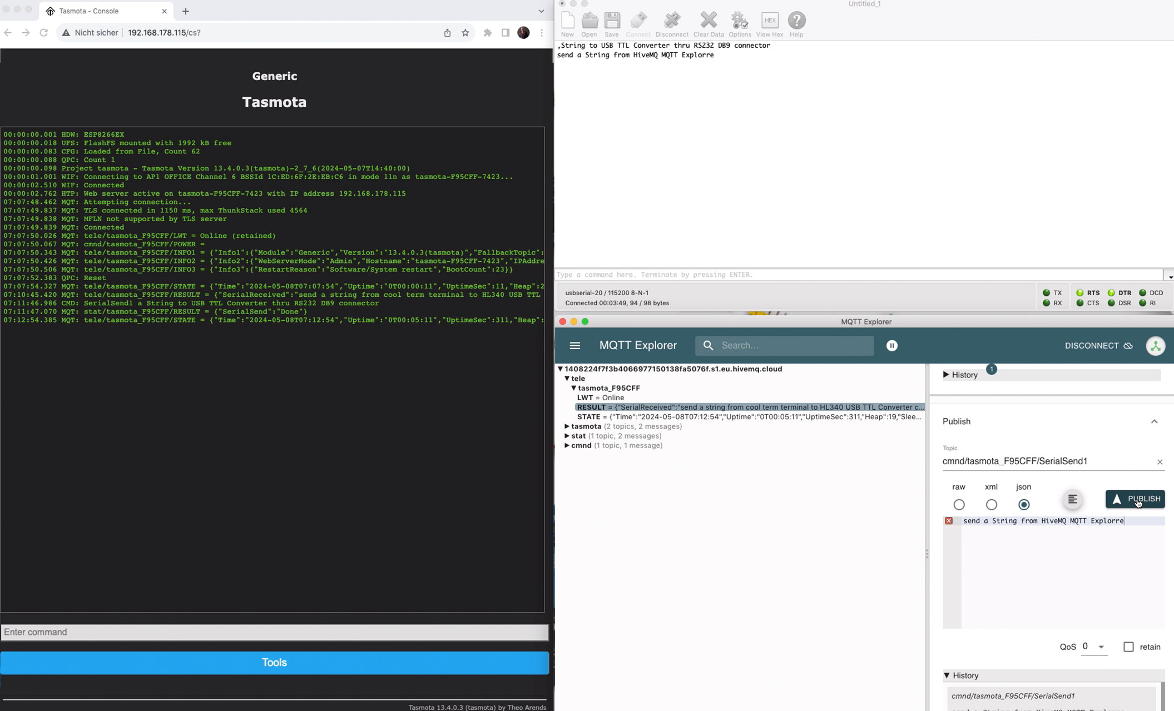Image resolution: width=1174 pixels, height=711 pixels.
Task: Open the browser tab list chevron
Action: pyautogui.click(x=541, y=11)
